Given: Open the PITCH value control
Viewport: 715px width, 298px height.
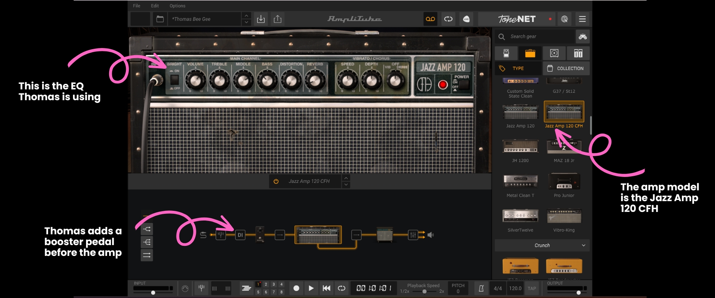Looking at the screenshot, I should point(458,288).
